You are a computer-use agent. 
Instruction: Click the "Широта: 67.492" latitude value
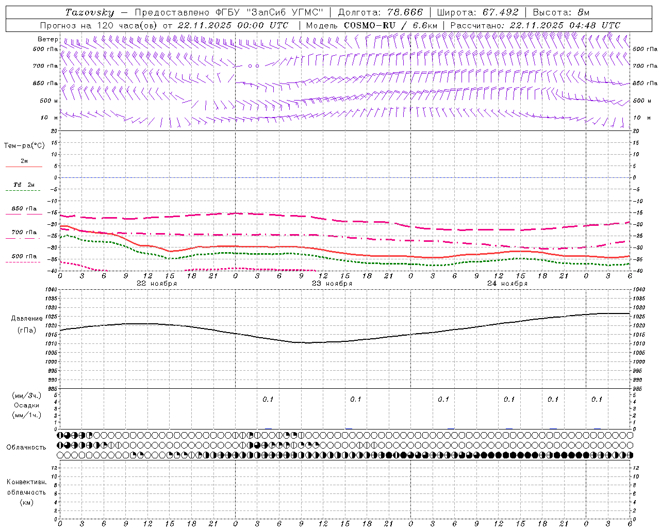(478, 12)
